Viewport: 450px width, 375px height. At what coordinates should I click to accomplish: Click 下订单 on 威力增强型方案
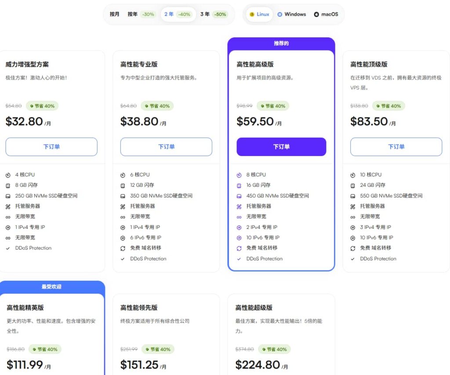[51, 147]
